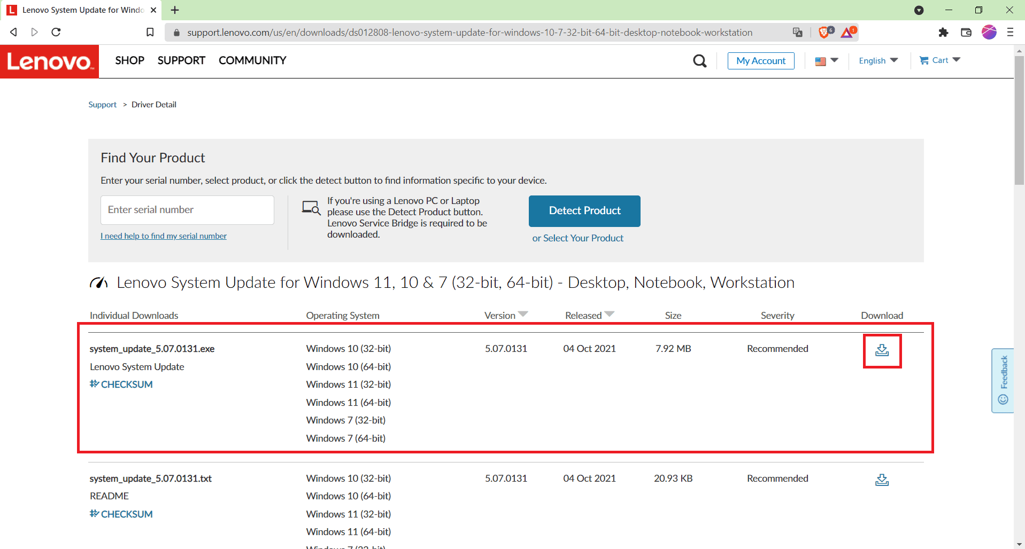Image resolution: width=1025 pixels, height=549 pixels.
Task: Open the serial number help link
Action: pos(164,236)
